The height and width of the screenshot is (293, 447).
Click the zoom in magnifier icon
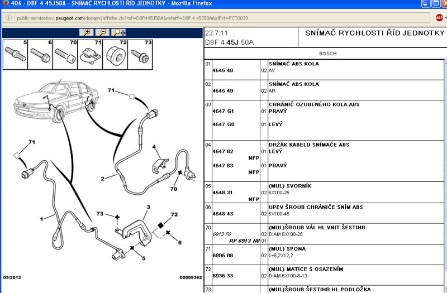tap(87, 32)
